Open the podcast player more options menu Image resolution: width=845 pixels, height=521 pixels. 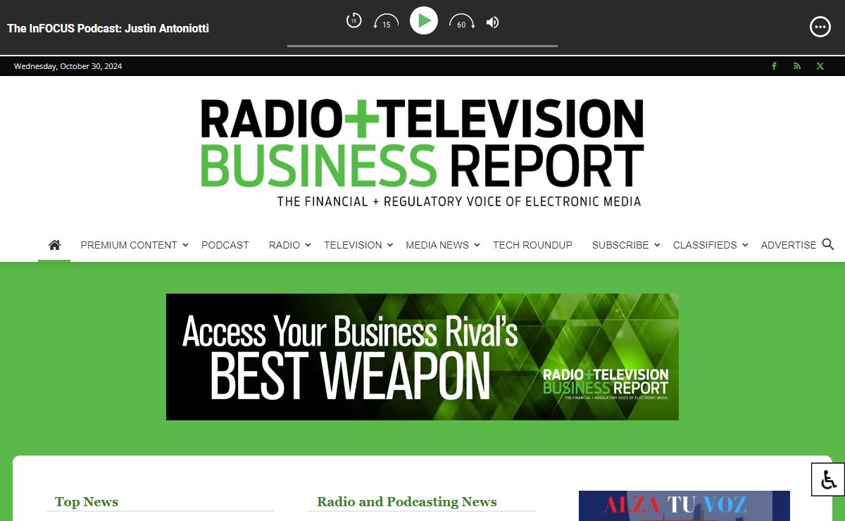(x=820, y=27)
